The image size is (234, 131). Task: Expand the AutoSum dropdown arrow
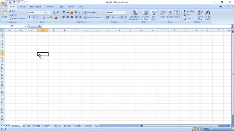(x=196, y=11)
